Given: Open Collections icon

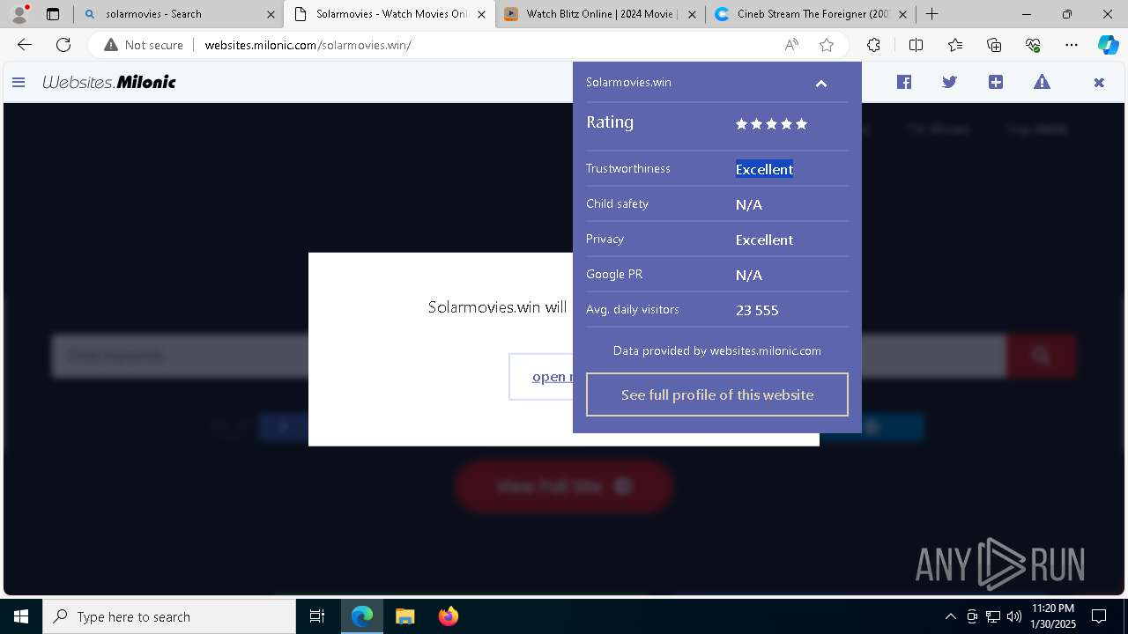Looking at the screenshot, I should (994, 45).
